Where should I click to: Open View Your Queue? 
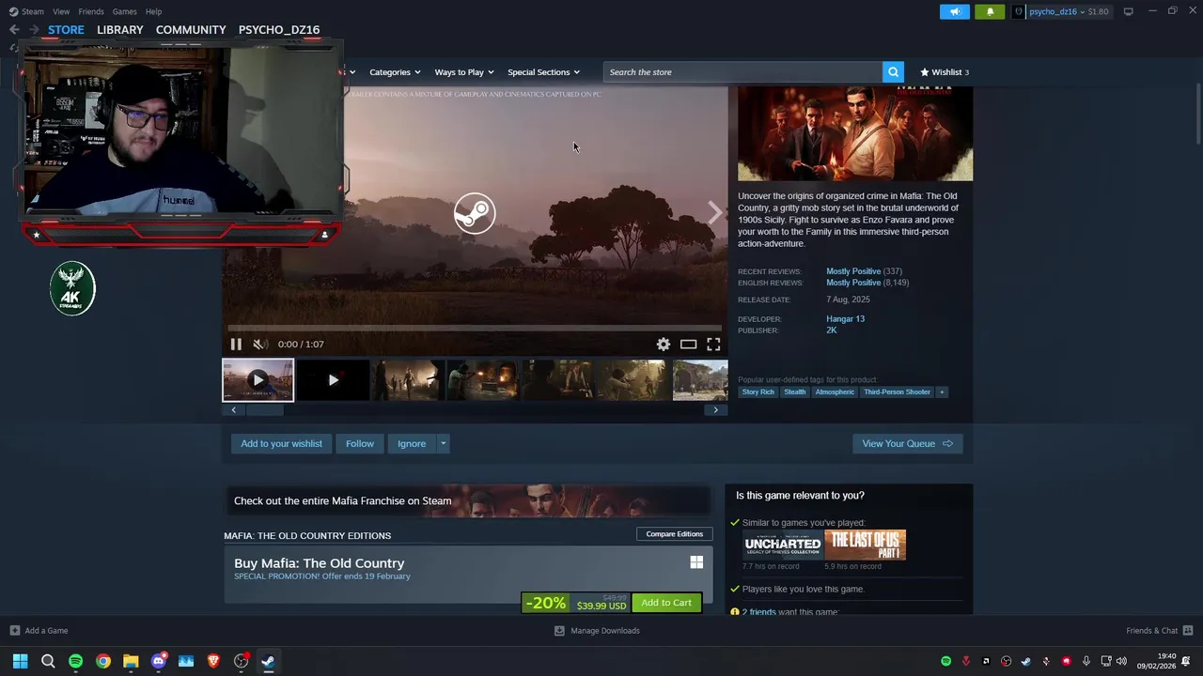click(907, 443)
